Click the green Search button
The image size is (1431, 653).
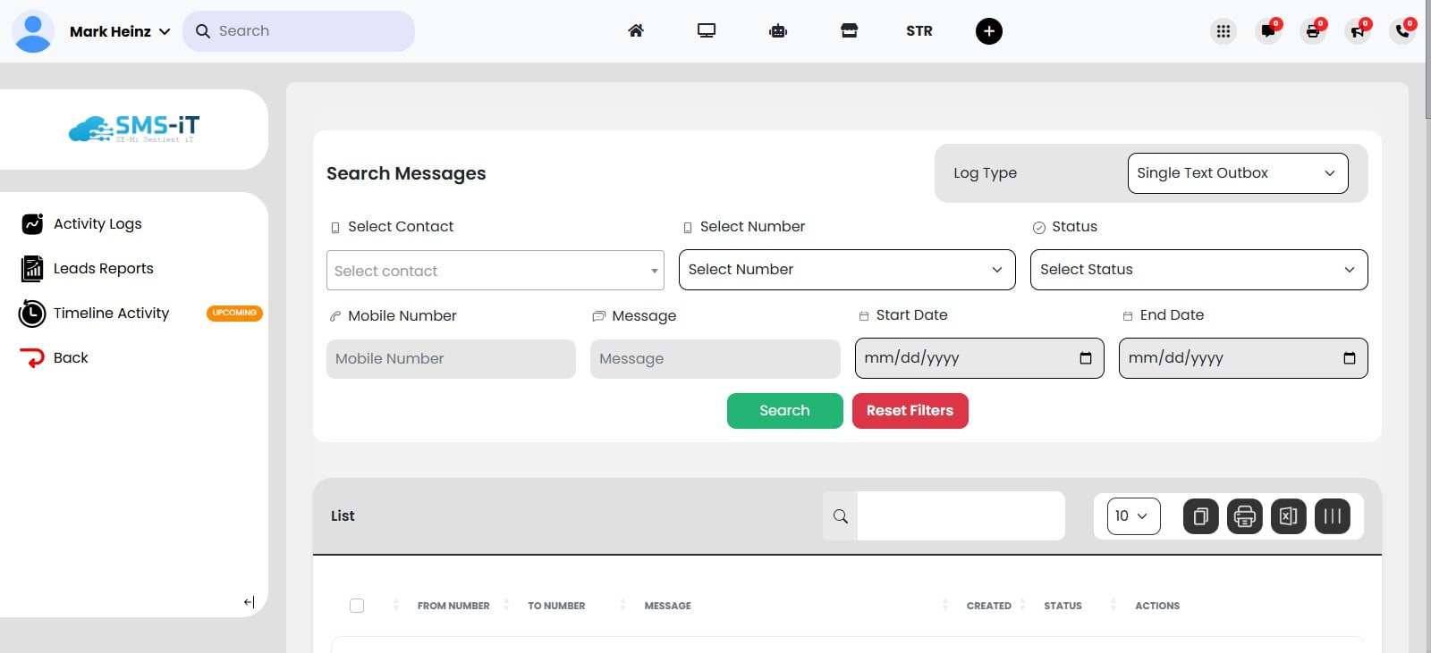coord(785,411)
